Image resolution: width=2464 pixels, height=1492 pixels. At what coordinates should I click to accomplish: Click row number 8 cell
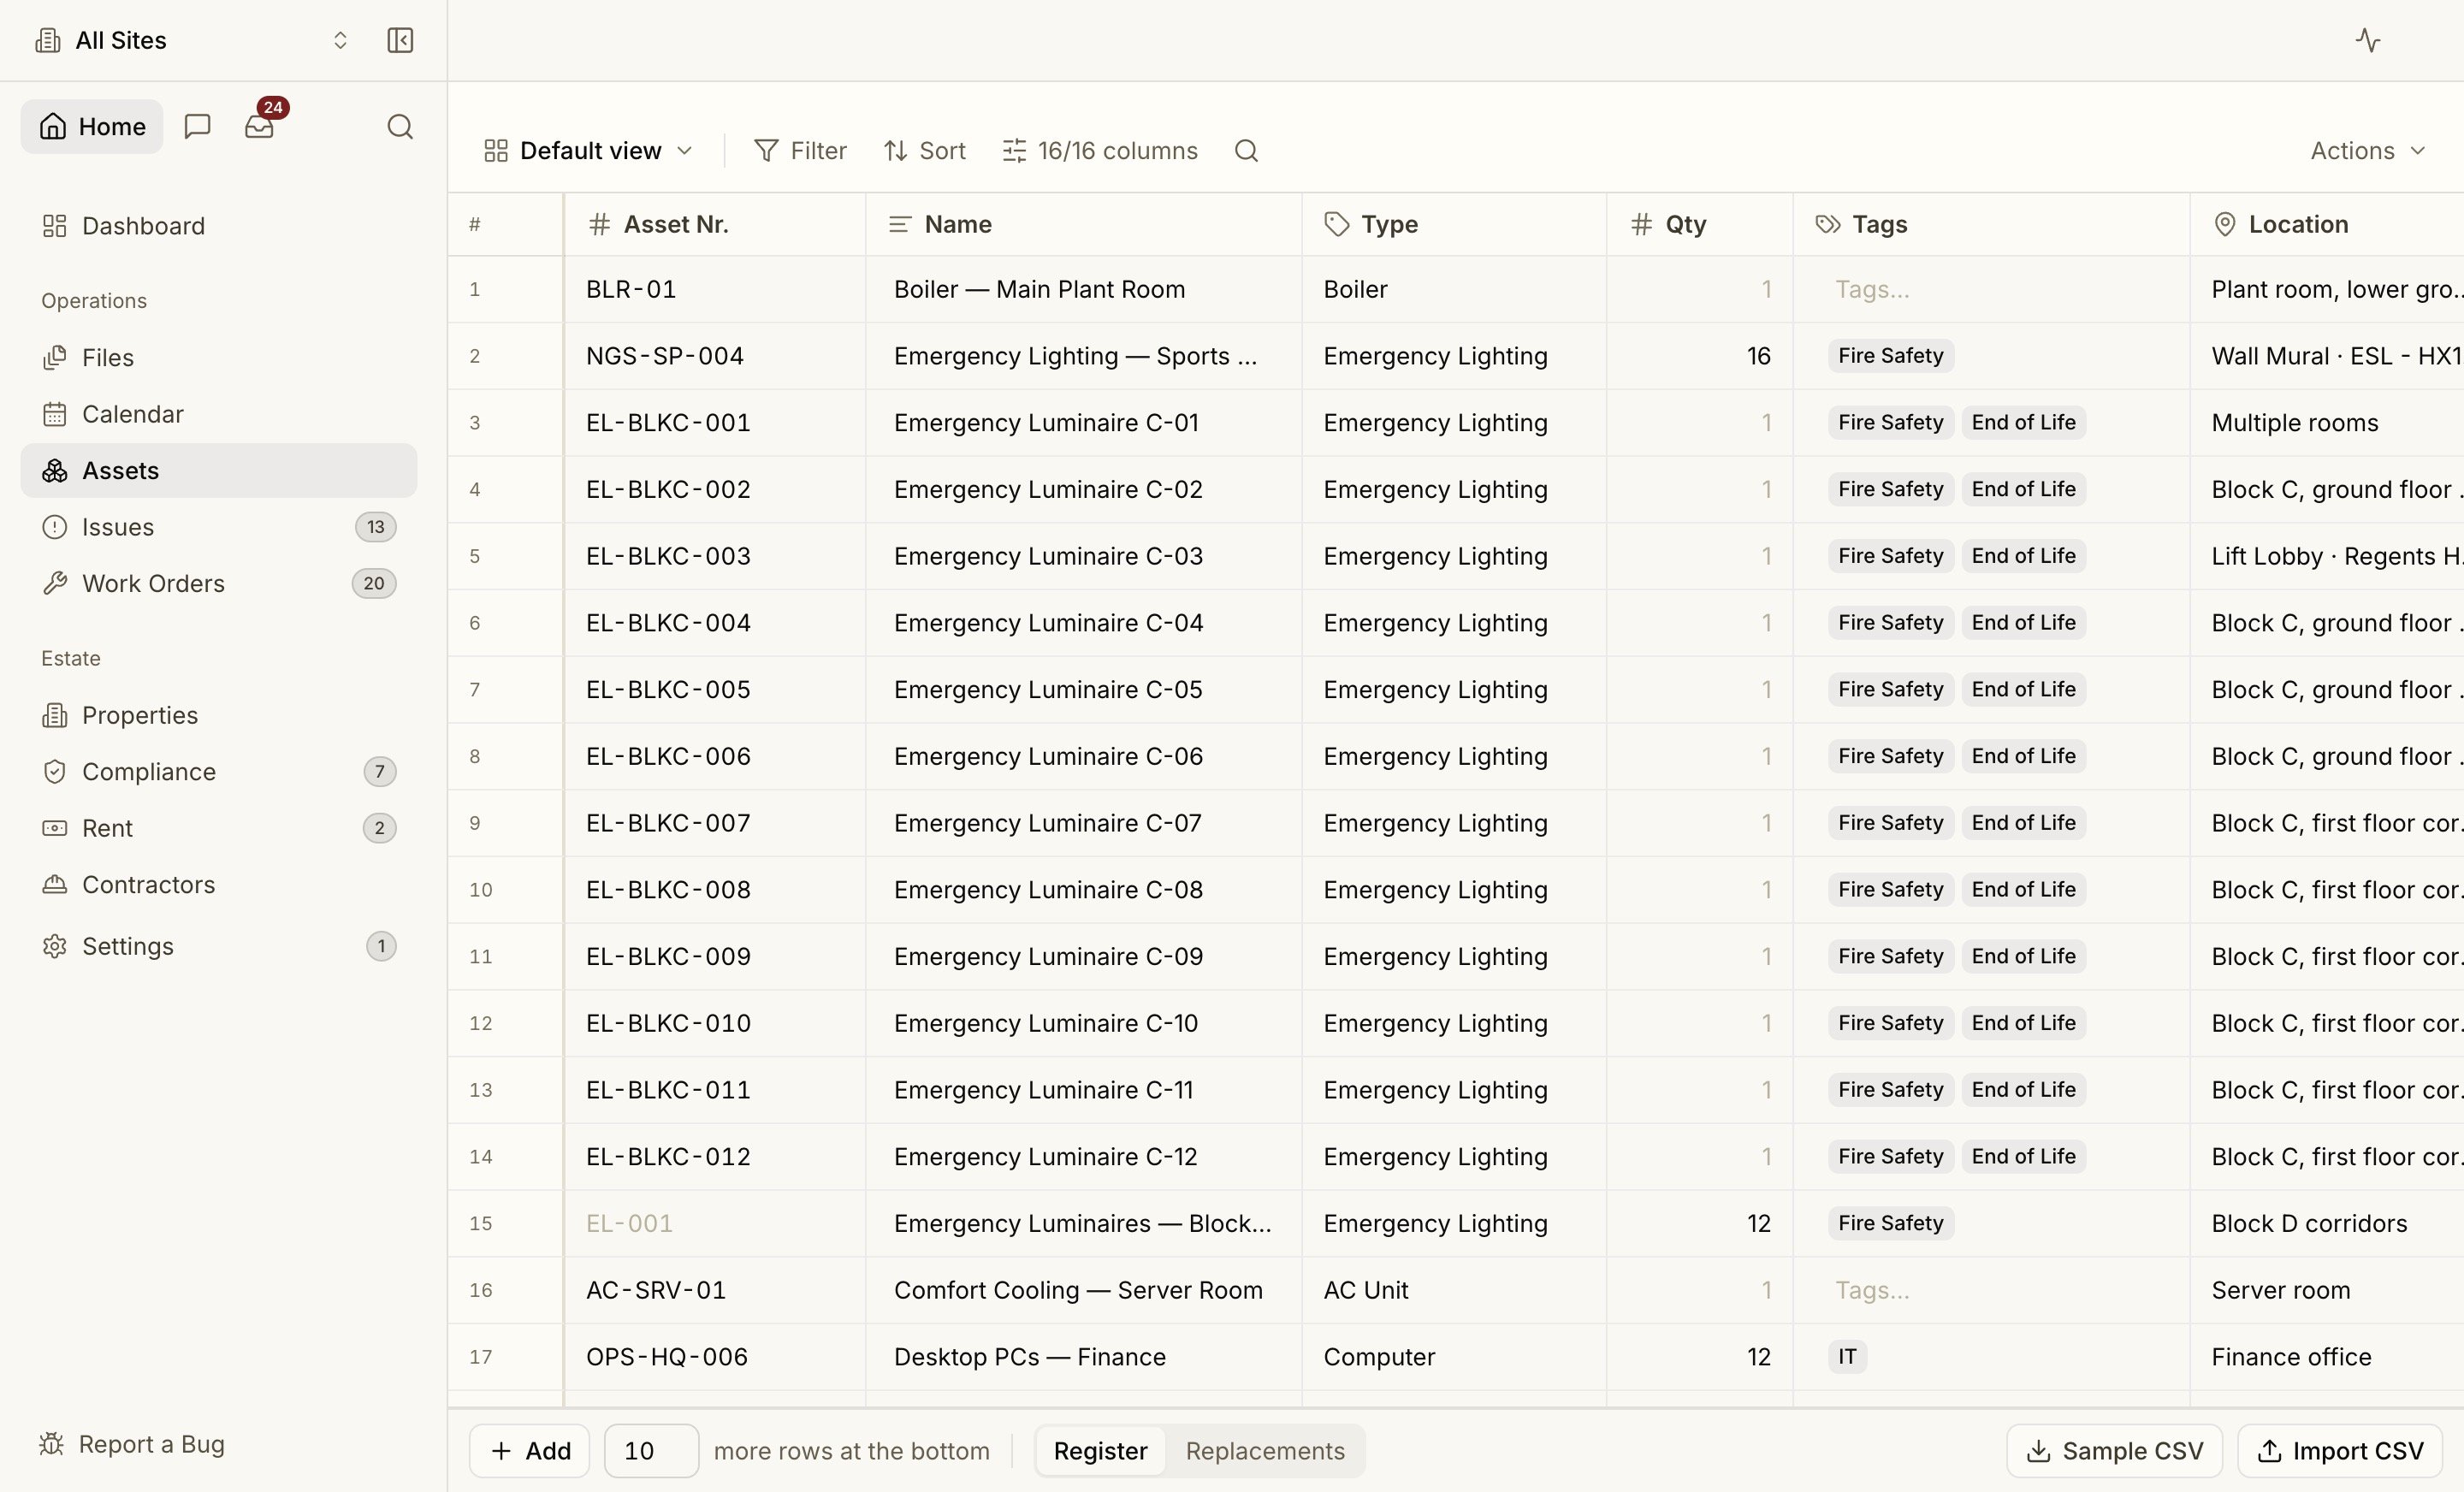tap(505, 757)
